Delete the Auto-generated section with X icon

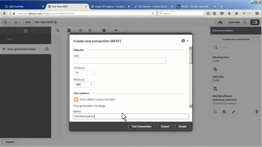(47, 49)
